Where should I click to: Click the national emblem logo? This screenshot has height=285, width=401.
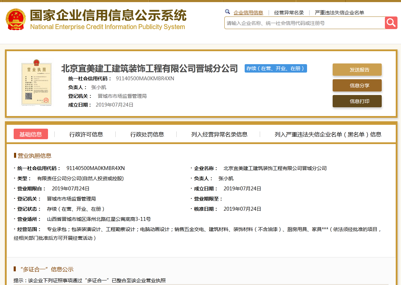(x=16, y=19)
